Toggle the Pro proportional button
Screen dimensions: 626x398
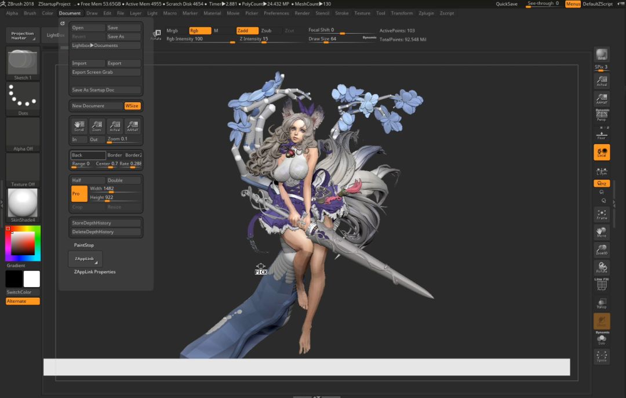pos(79,193)
